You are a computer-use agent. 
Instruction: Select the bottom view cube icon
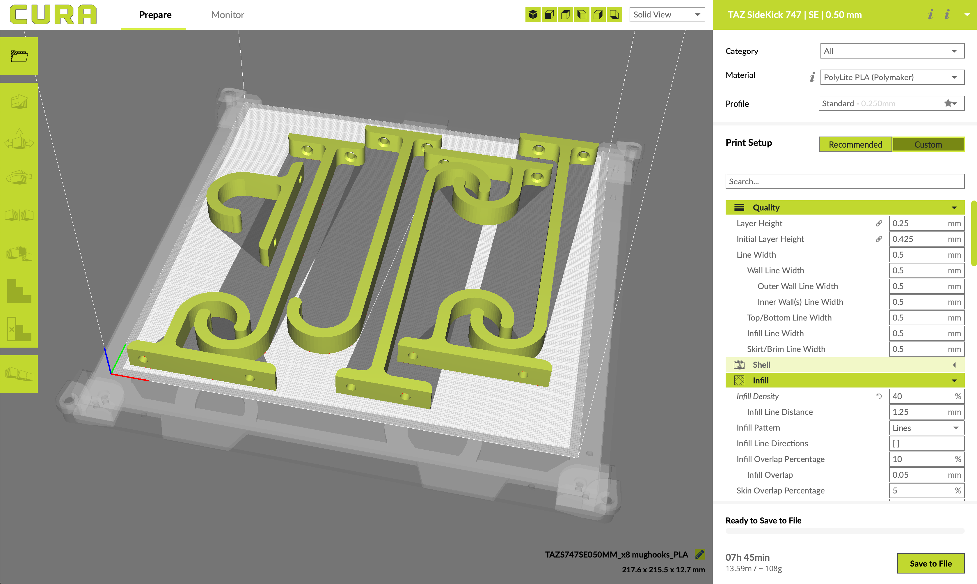point(614,15)
